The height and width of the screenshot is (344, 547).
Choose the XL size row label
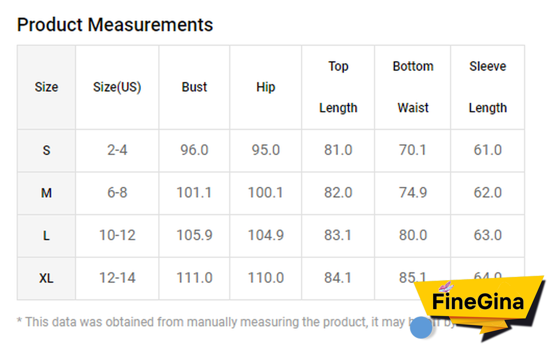46,278
